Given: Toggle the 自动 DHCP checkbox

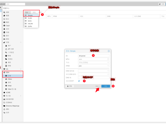Looking at the screenshot, I should pyautogui.click(x=79, y=81).
